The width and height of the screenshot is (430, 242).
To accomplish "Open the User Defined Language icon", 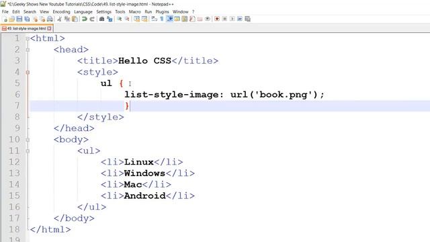I will (177, 19).
